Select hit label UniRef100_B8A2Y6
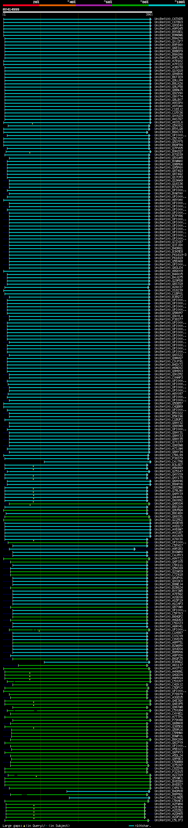The image size is (188, 828). click(x=169, y=38)
